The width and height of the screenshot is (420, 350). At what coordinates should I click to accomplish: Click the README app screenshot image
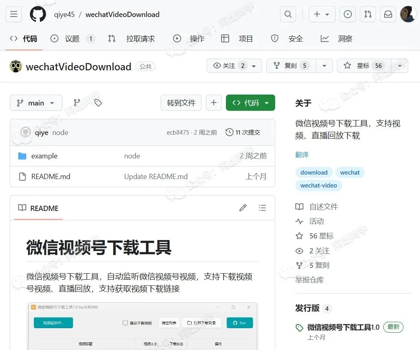[x=142, y=326]
